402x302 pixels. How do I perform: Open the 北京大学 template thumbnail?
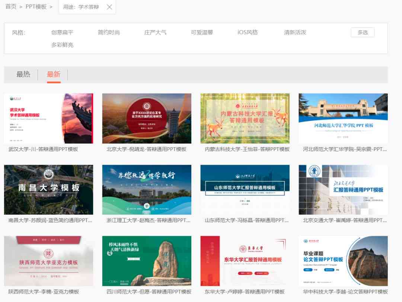pos(147,118)
